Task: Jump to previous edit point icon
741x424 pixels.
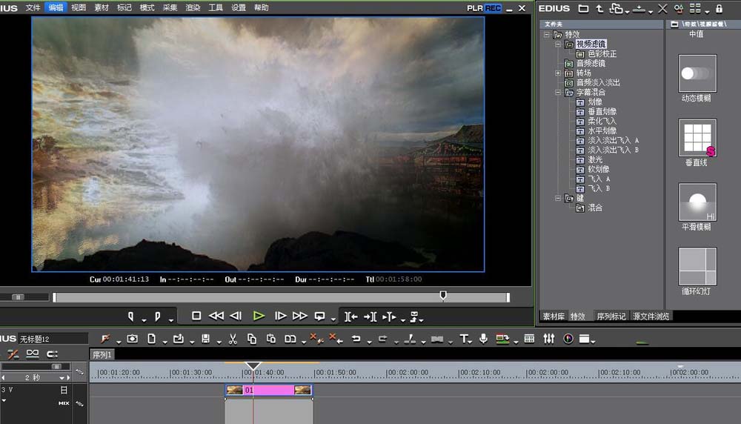Action: pyautogui.click(x=350, y=317)
